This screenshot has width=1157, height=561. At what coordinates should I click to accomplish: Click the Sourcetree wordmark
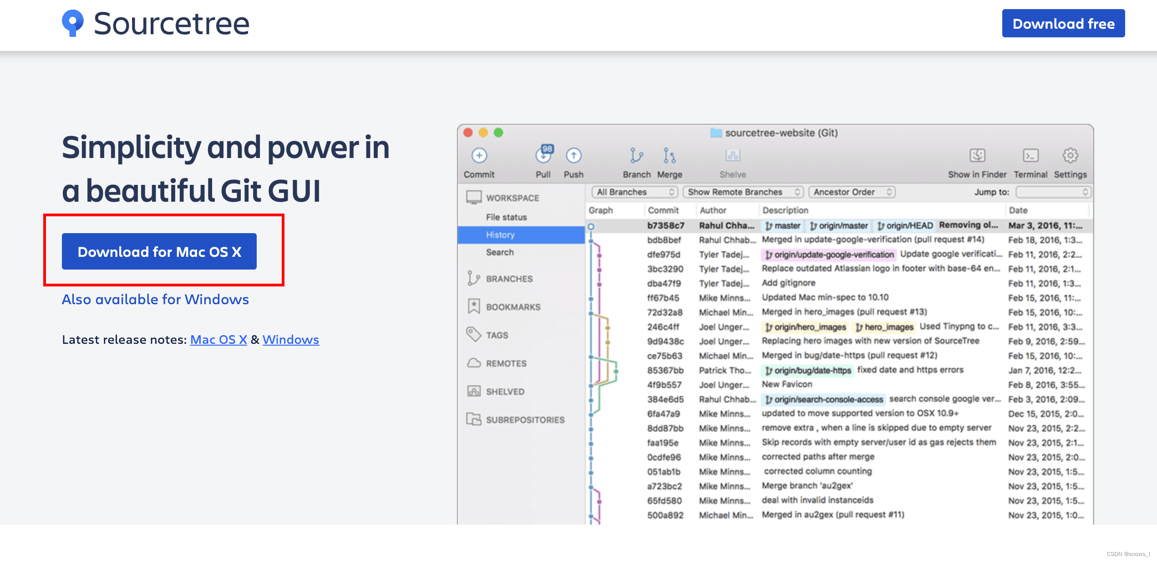point(172,23)
